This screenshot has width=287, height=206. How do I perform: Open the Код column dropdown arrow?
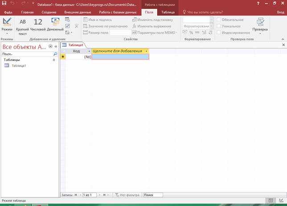(x=89, y=51)
